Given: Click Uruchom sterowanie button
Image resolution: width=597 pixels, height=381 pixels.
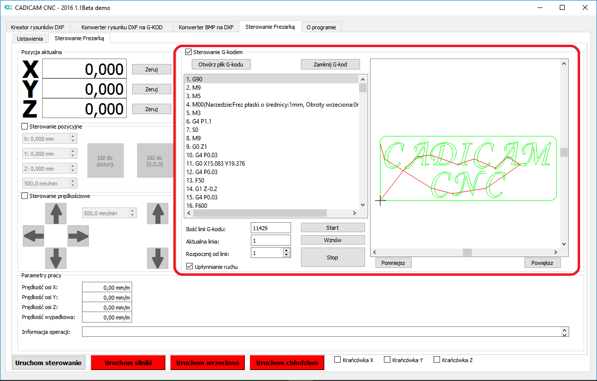Looking at the screenshot, I should [x=48, y=363].
